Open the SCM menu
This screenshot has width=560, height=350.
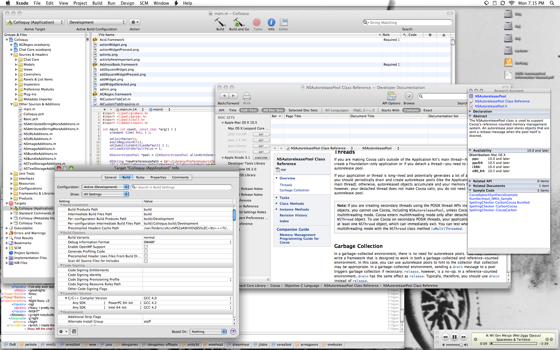click(x=144, y=3)
